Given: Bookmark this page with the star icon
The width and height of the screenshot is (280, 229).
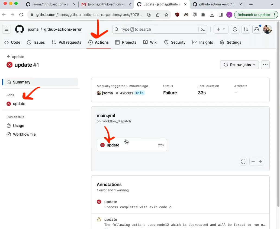Looking at the screenshot, I should point(166,15).
